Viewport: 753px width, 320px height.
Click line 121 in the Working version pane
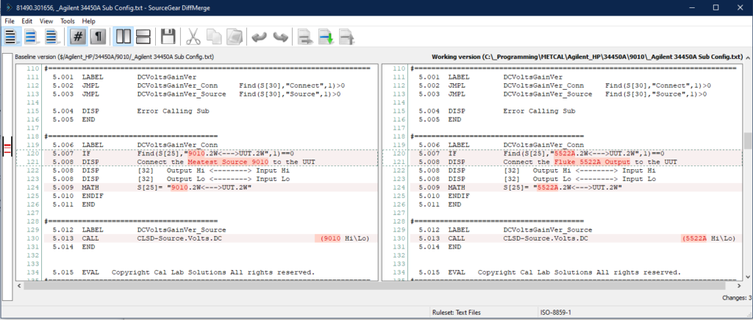[559, 161]
